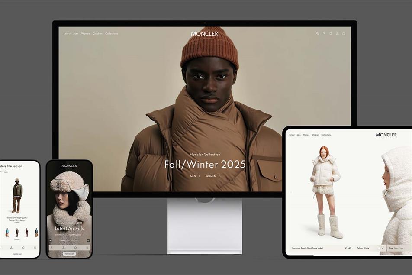
Task: Click the search icon on the desktop monitor
Action: (x=324, y=33)
